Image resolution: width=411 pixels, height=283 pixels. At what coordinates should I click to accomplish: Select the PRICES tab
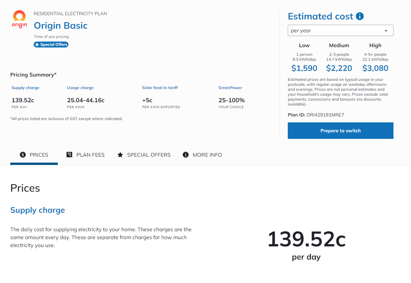[x=34, y=155]
